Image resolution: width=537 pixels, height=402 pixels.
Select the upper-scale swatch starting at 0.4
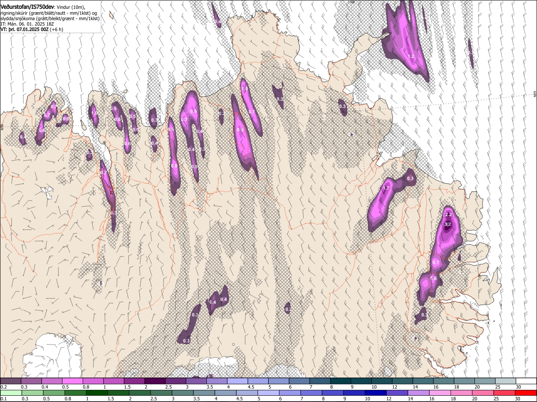pos(52,381)
